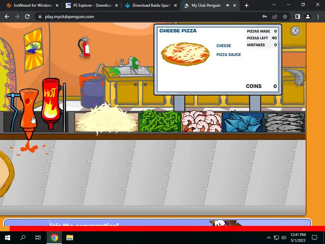This screenshot has height=244, width=325.
Task: Click the CHEESE PIZZA order title
Action: click(178, 31)
